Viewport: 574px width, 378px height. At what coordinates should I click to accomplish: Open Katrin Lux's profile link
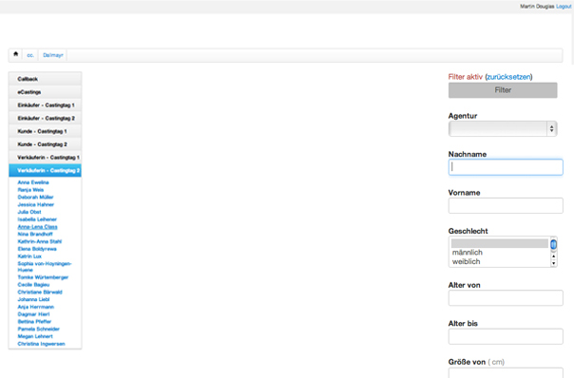point(29,256)
